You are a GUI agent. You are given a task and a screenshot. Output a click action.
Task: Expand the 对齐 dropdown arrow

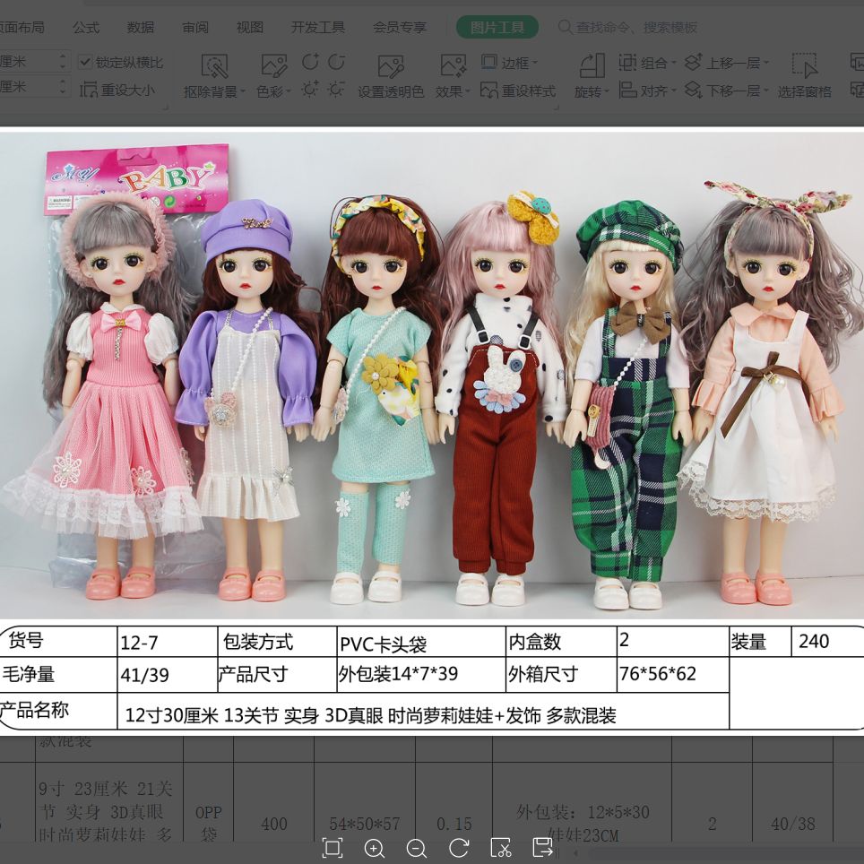point(673,91)
